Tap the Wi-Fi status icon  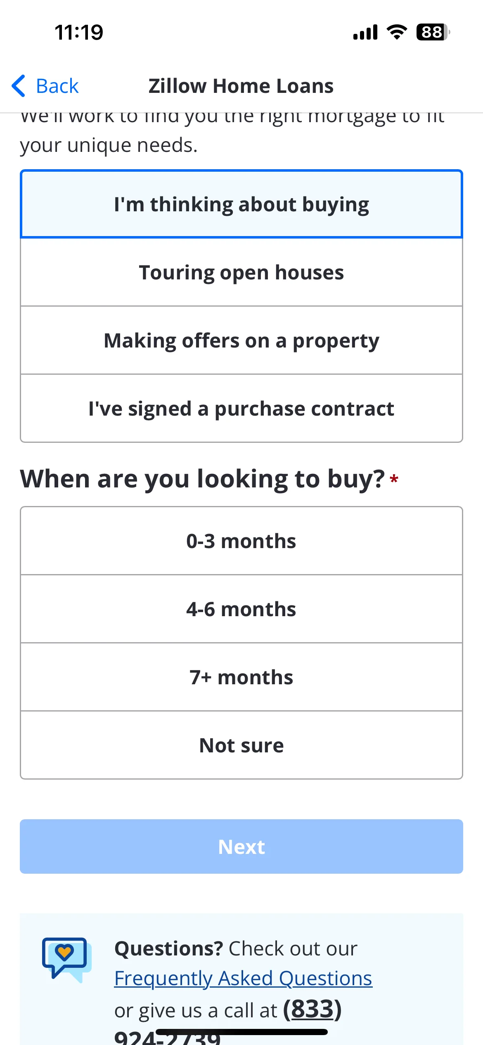point(397,32)
